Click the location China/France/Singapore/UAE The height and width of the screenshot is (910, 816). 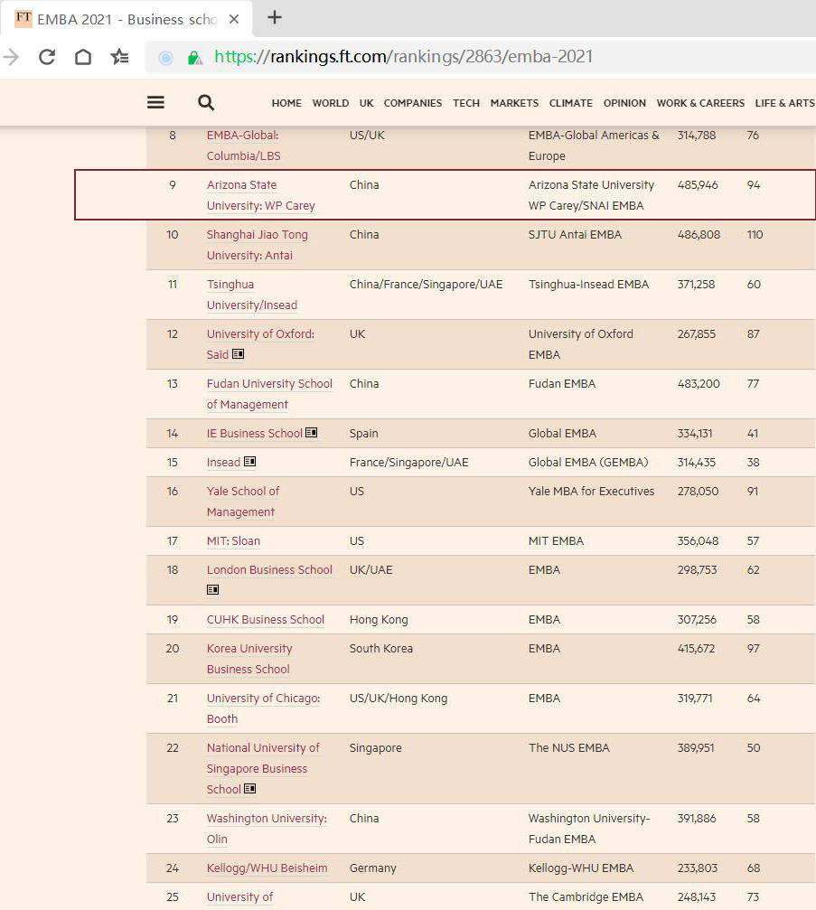[426, 285]
